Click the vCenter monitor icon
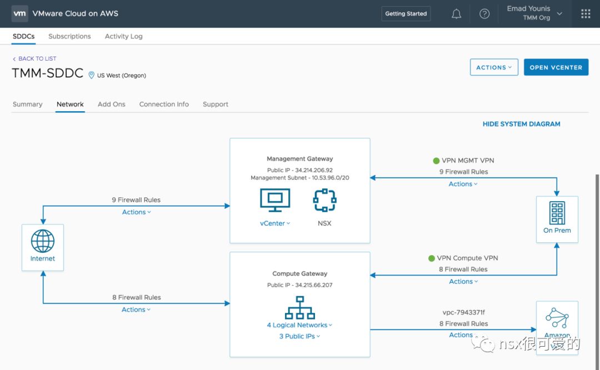This screenshot has width=600, height=370. coord(275,200)
